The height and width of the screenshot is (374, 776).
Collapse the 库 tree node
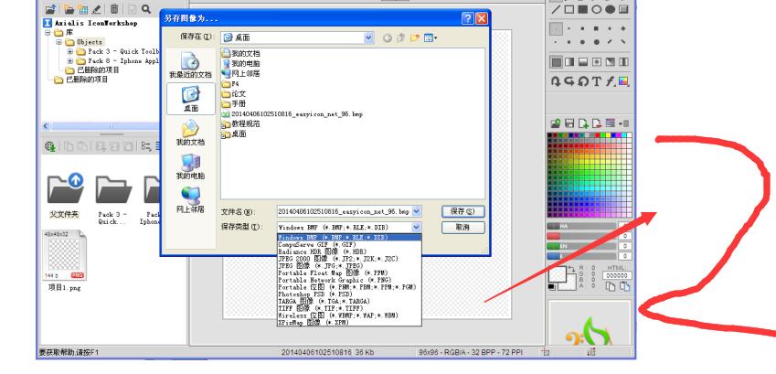coord(48,33)
